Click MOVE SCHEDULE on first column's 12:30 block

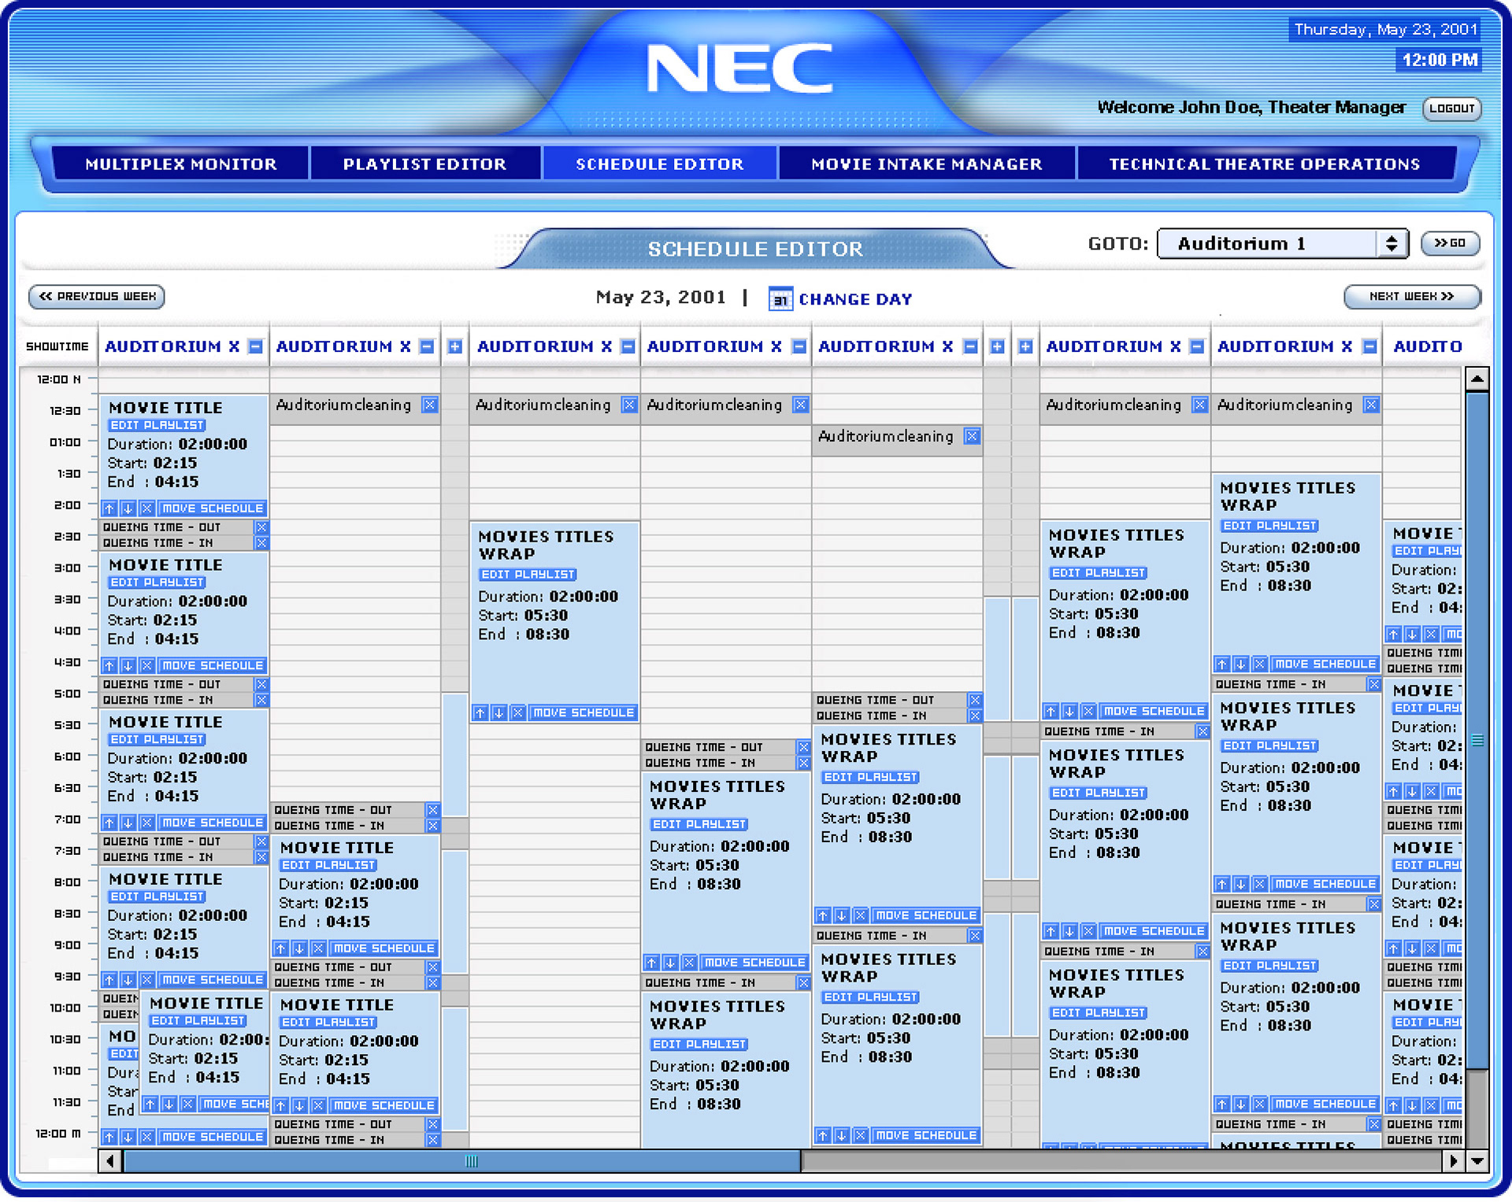coord(213,509)
